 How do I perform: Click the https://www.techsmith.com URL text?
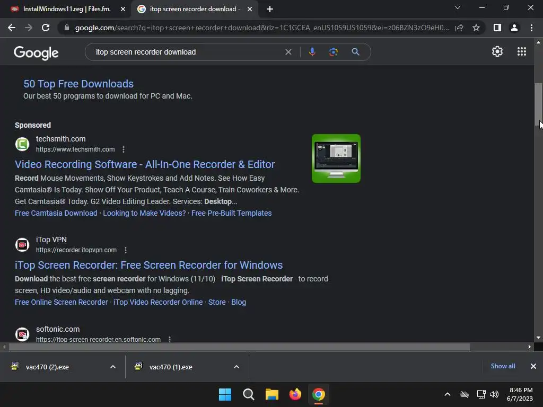[75, 149]
